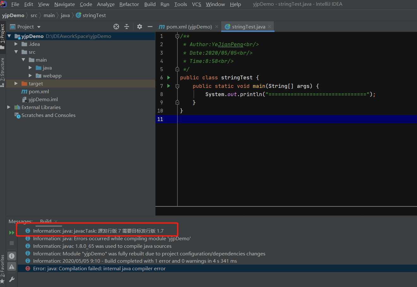The height and width of the screenshot is (287, 417).
Task: Expand the target folder arrow
Action: [x=16, y=83]
